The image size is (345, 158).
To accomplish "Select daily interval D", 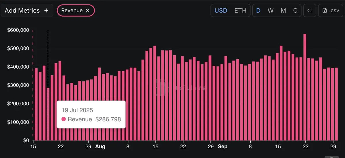I will (258, 11).
